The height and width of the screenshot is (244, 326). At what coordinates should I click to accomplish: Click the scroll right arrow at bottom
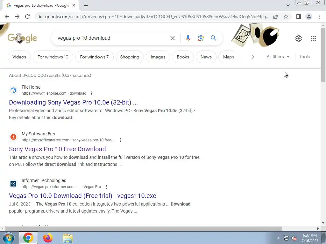click(x=318, y=228)
